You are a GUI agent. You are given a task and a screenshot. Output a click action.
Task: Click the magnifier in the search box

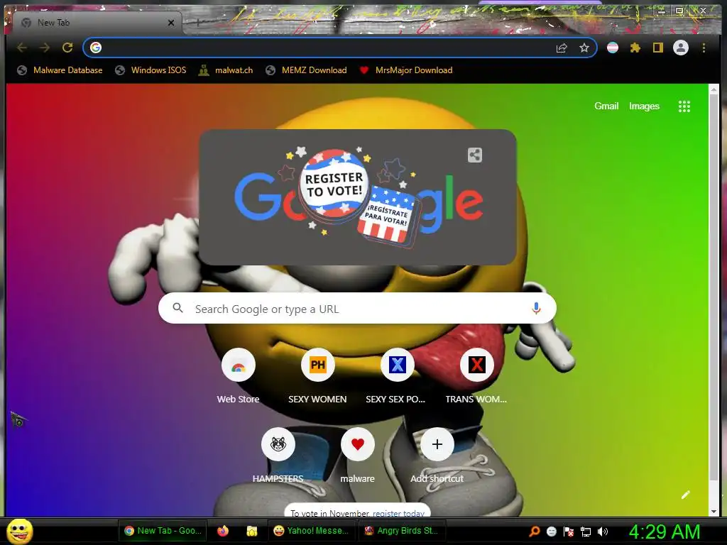[177, 308]
